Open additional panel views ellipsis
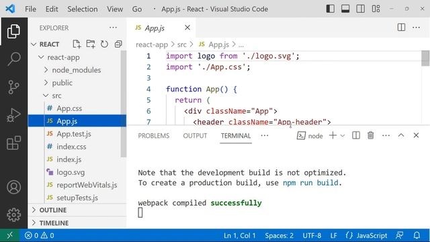The height and width of the screenshot is (242, 430). click(264, 136)
